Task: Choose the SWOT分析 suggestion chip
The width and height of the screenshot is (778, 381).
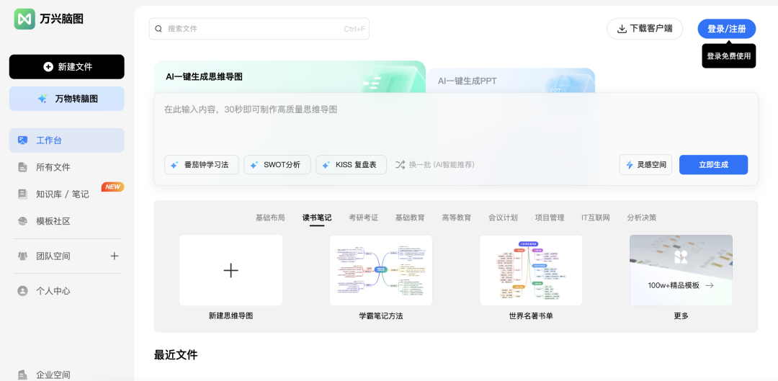Action: point(277,165)
